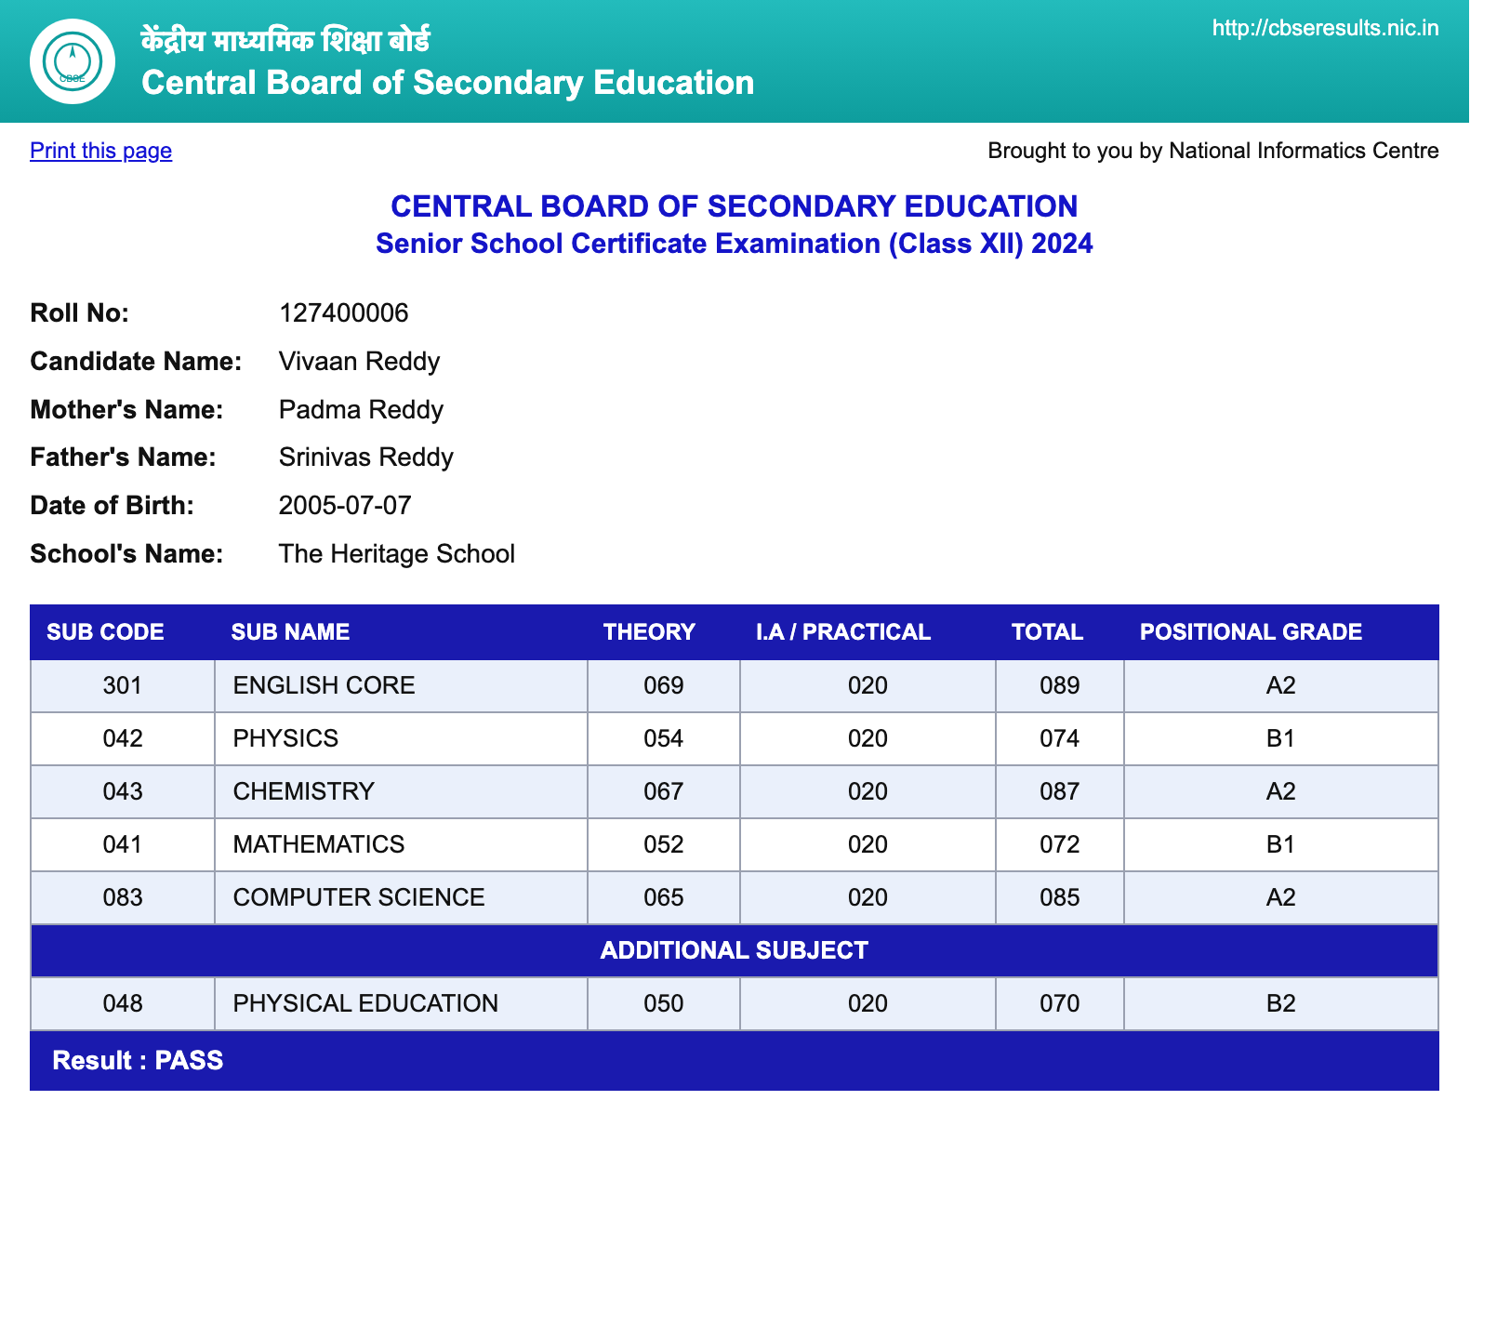1510x1339 pixels.
Task: Click the CHEMISTRY subject name
Action: (x=303, y=792)
